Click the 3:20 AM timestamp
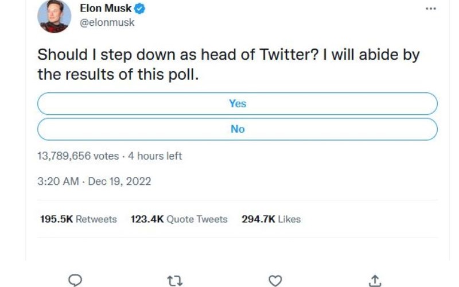 coord(57,181)
